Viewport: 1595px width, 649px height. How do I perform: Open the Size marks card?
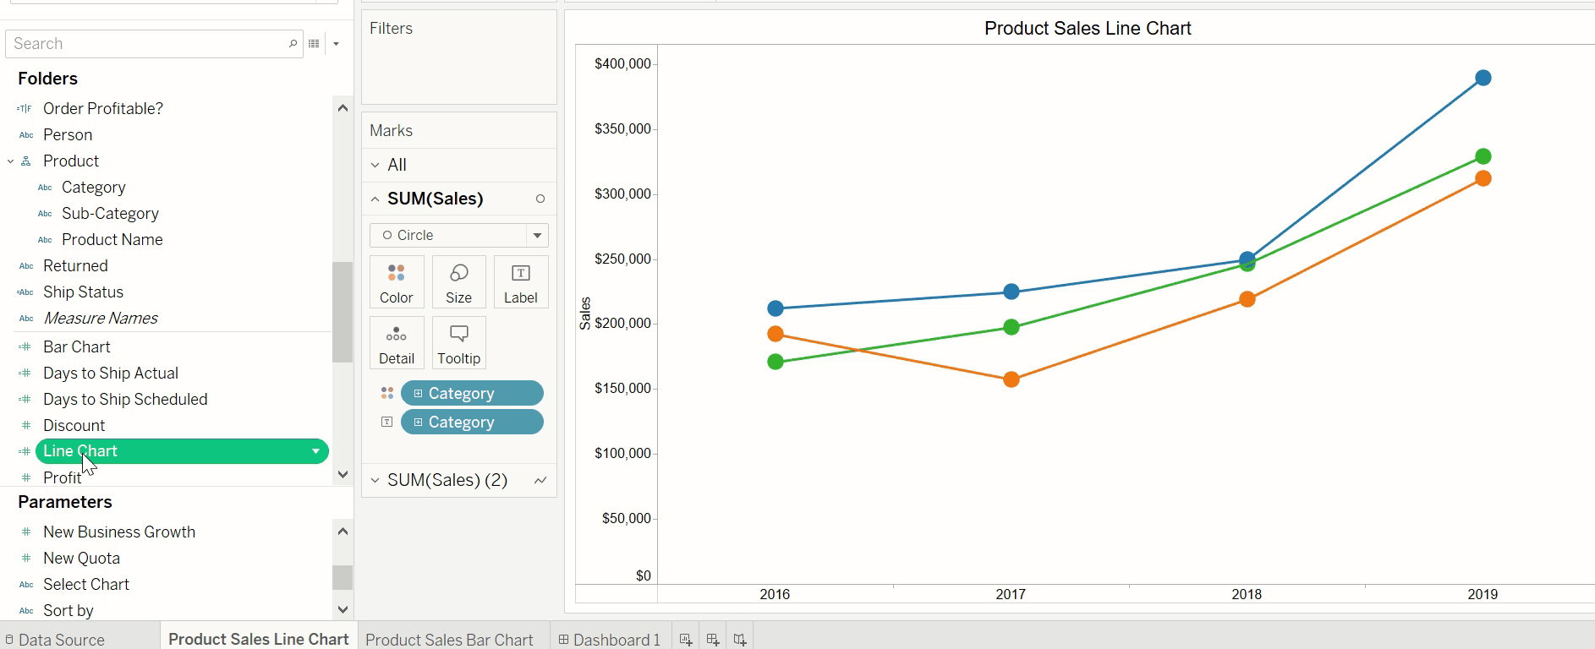click(458, 282)
